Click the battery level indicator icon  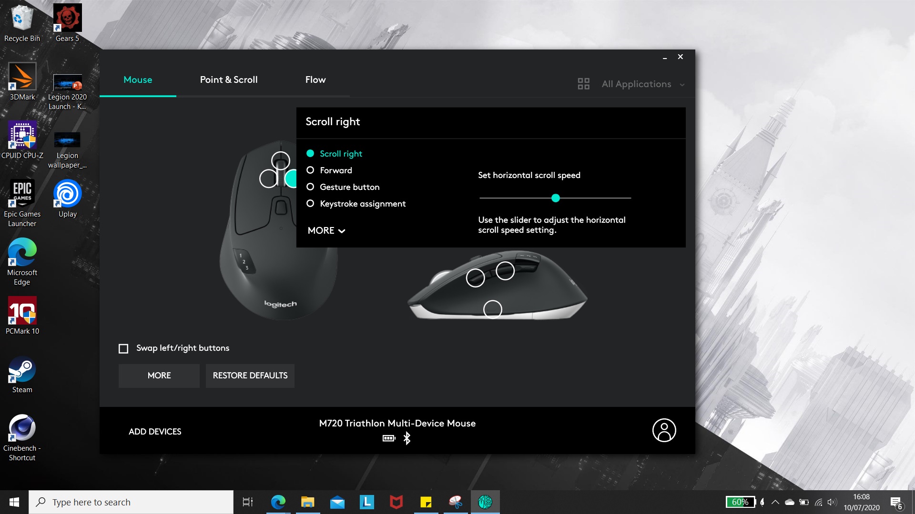click(x=389, y=438)
